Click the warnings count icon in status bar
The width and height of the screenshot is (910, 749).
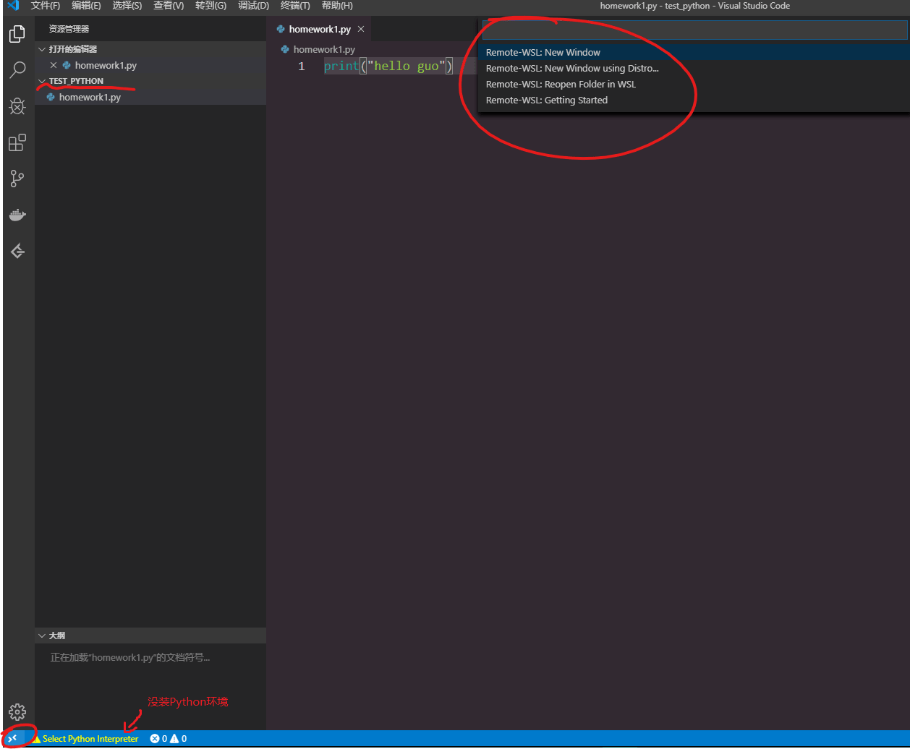tap(174, 739)
